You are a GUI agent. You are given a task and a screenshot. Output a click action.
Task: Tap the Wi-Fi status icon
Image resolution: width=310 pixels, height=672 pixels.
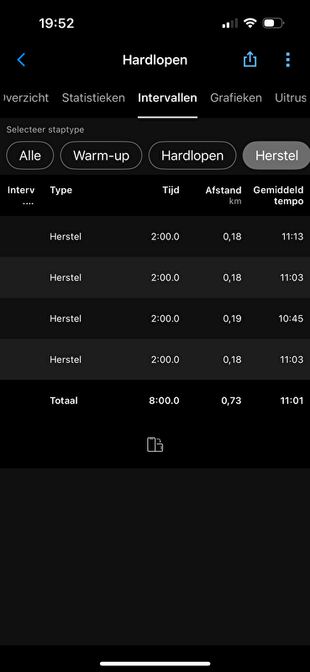click(250, 23)
